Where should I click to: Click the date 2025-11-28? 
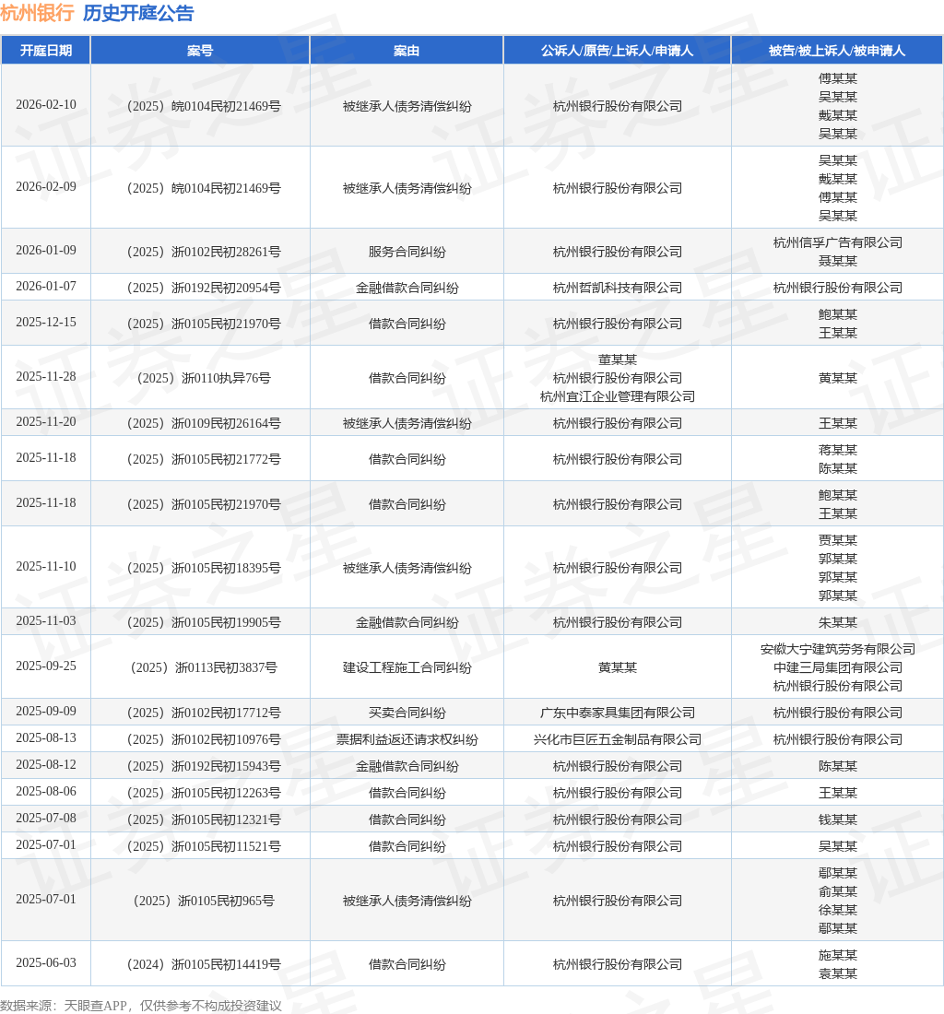(46, 376)
